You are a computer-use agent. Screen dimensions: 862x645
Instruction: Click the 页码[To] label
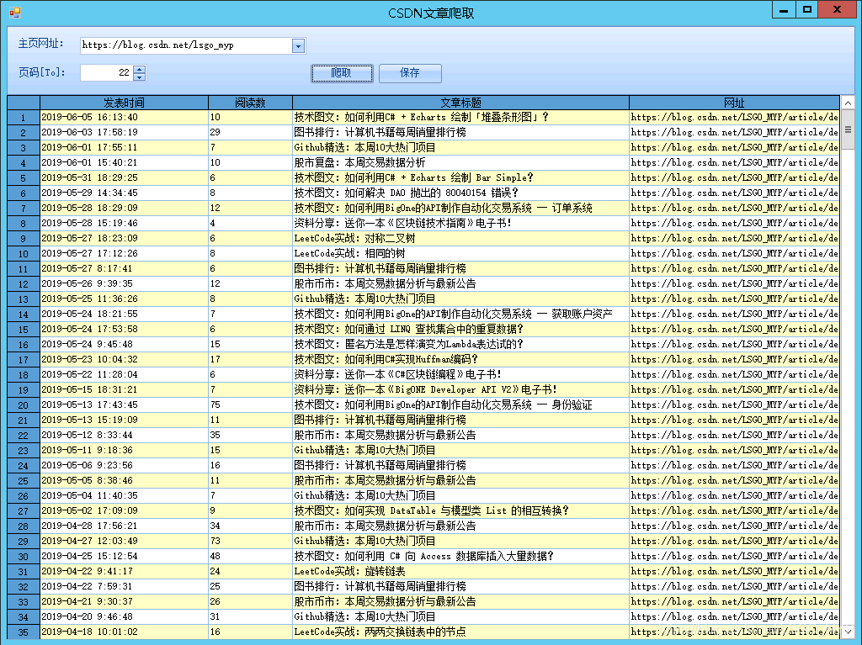pos(42,72)
